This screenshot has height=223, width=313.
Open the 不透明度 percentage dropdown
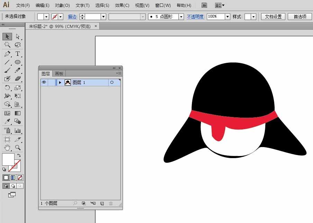tap(228, 17)
